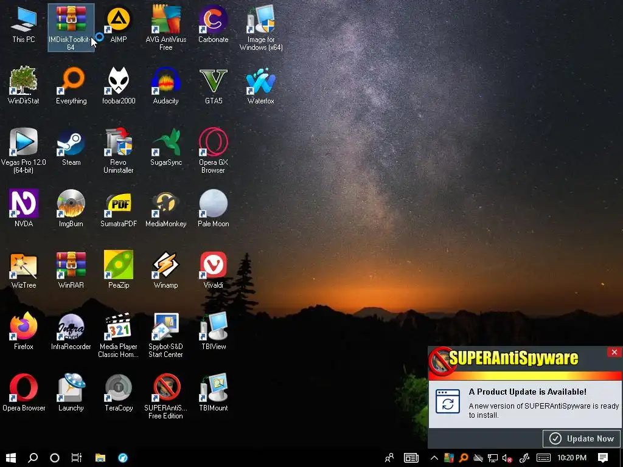
Task: Open the Windows Start menu
Action: pyautogui.click(x=11, y=458)
